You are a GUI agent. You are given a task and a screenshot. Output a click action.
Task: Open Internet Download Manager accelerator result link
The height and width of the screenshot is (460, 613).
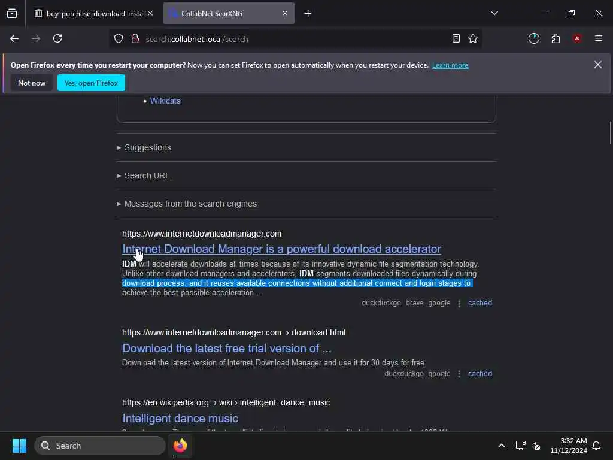[x=281, y=249]
